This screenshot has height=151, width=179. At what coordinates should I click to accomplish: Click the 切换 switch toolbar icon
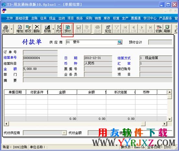click(159, 29)
